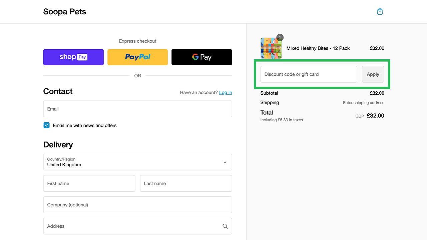Viewport: 427px width, 240px height.
Task: Focus the Last name field
Action: (x=186, y=183)
